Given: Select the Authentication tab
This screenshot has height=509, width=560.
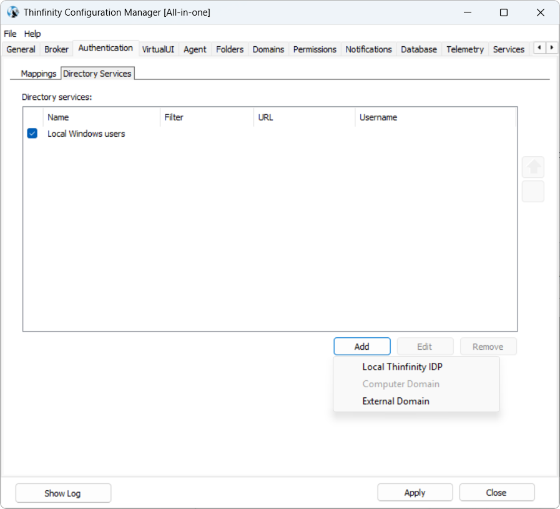Looking at the screenshot, I should pyautogui.click(x=106, y=48).
